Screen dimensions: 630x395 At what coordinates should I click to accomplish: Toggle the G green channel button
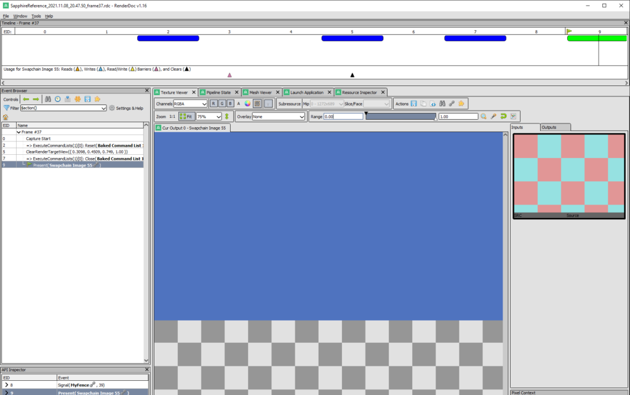(x=221, y=104)
